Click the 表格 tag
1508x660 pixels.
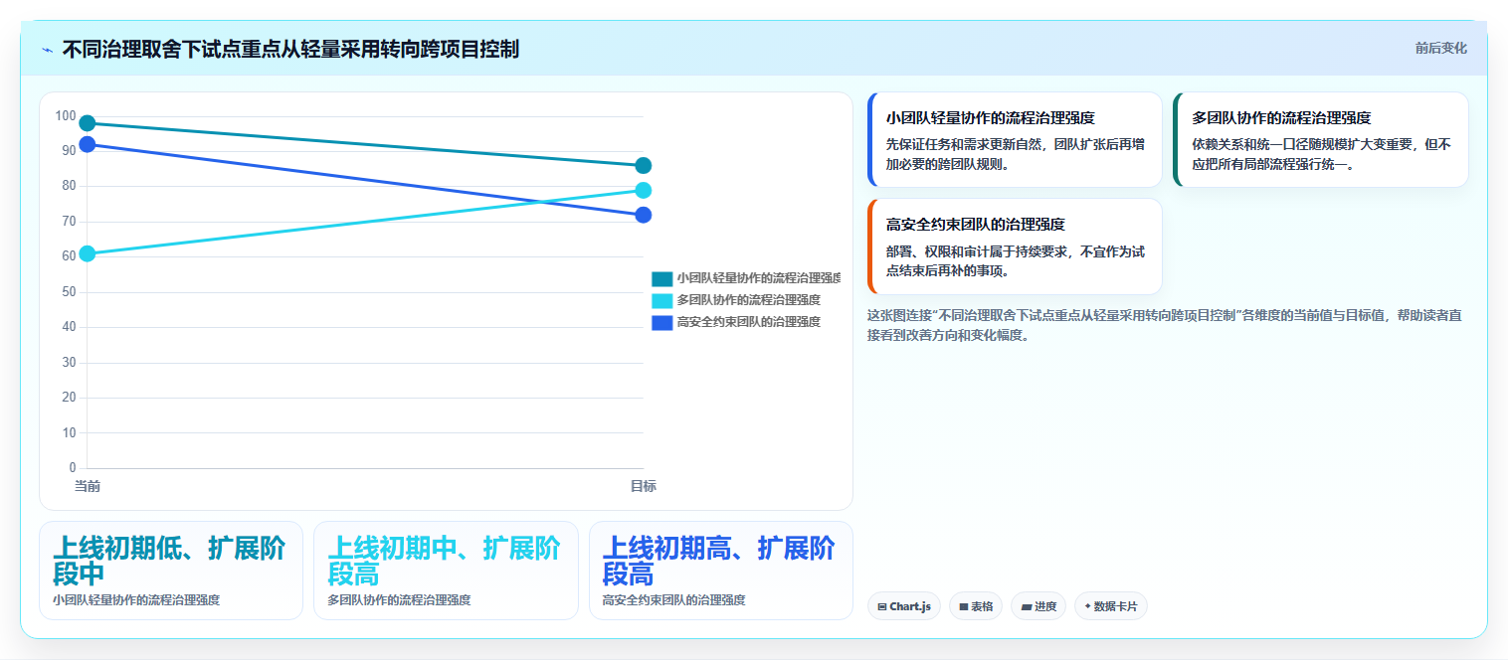point(976,606)
